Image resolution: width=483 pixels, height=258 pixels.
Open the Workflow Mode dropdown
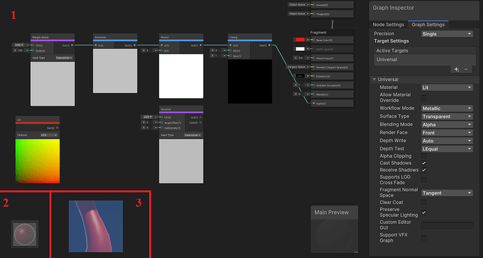(x=447, y=108)
